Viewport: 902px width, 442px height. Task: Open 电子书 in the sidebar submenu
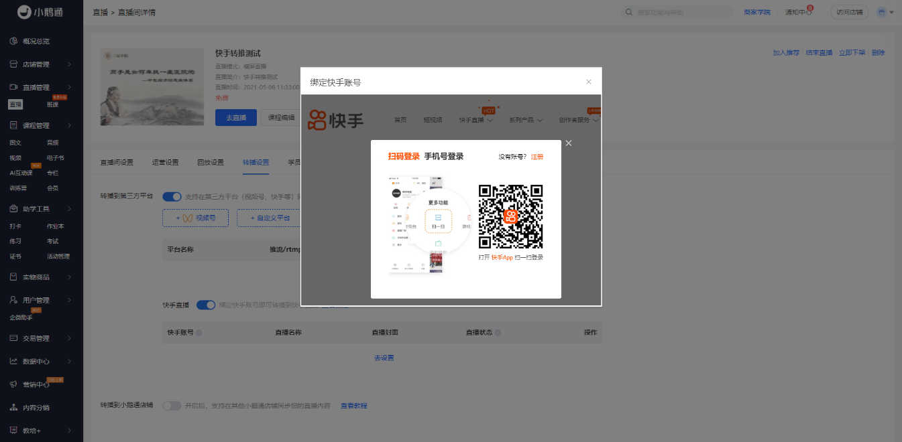[x=55, y=158]
